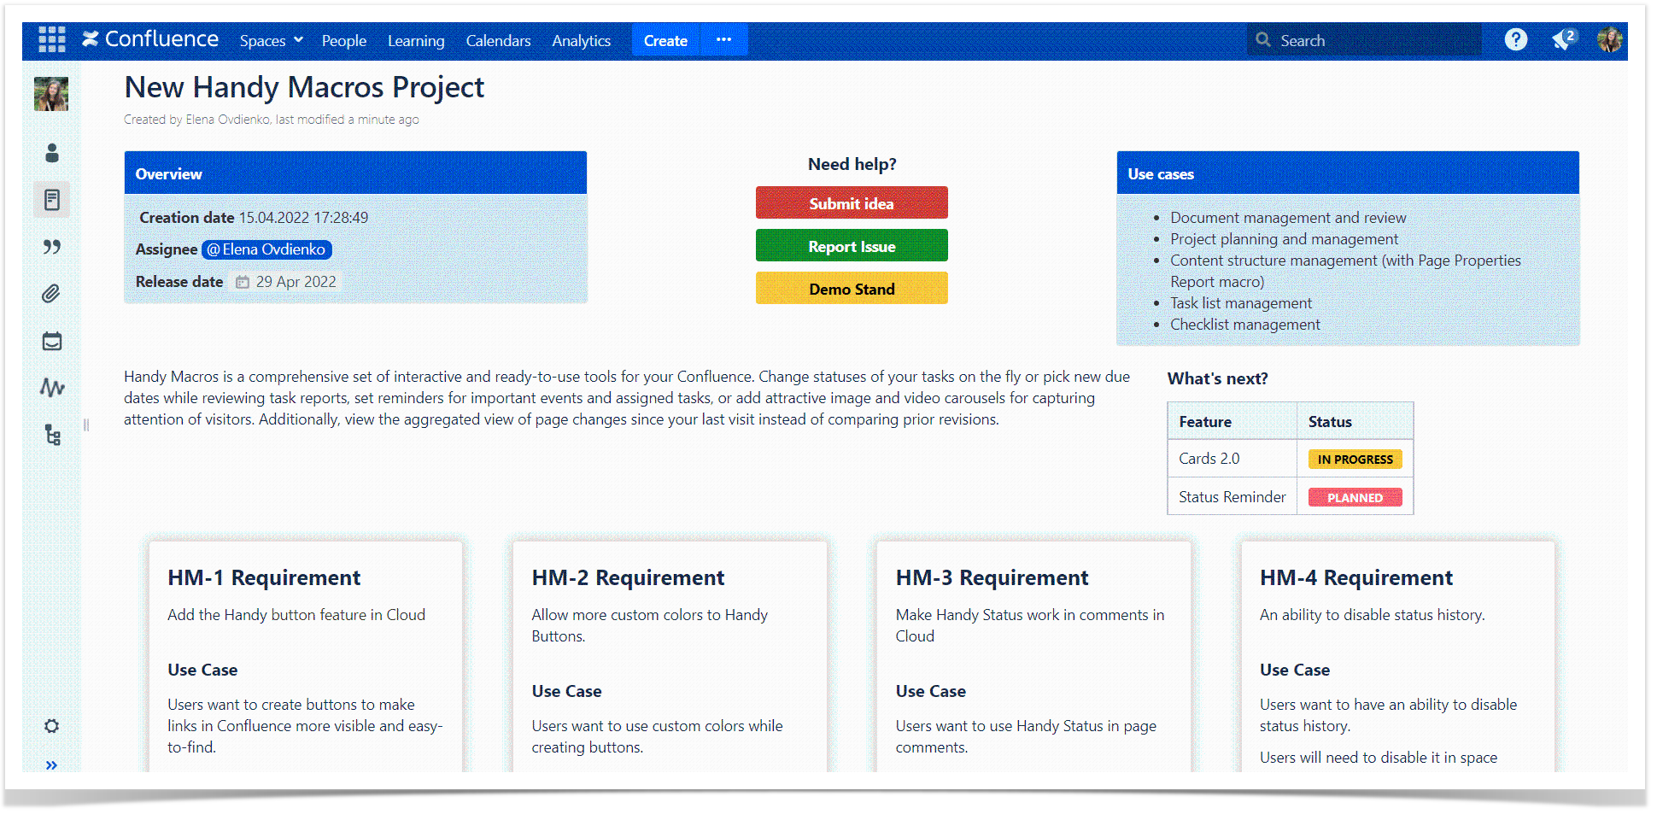Image resolution: width=1657 pixels, height=814 pixels.
Task: Change the IN PROGRESS status of Cards 2.0
Action: (1355, 460)
